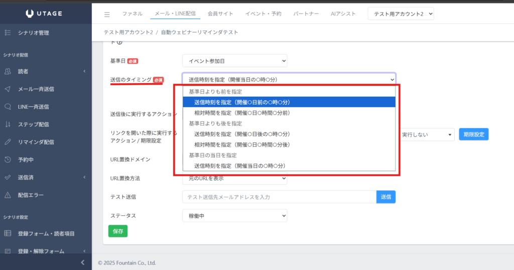Collapse the sidebar with bottom chevron

(83, 262)
